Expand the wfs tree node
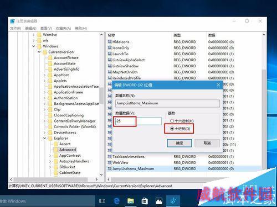The width and height of the screenshot is (277, 207). click(x=34, y=40)
